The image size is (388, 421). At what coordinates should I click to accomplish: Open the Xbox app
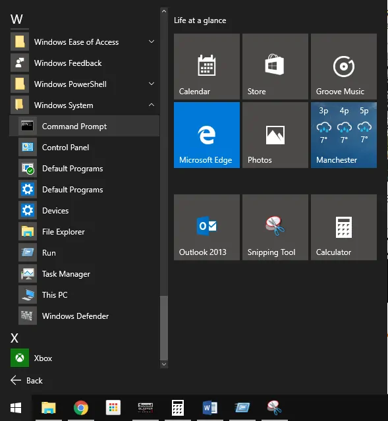click(x=84, y=358)
